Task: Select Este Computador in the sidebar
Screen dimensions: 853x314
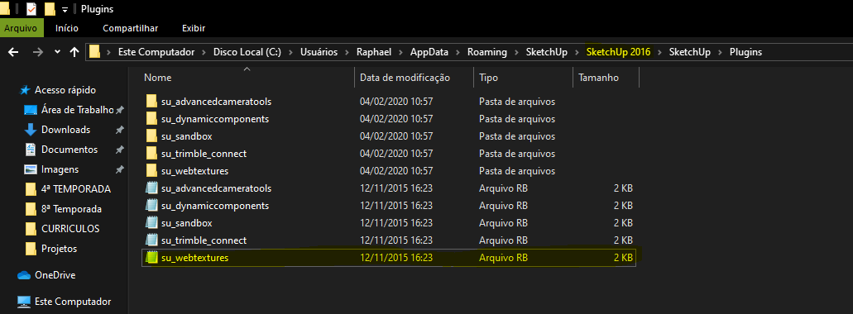Action: click(73, 301)
